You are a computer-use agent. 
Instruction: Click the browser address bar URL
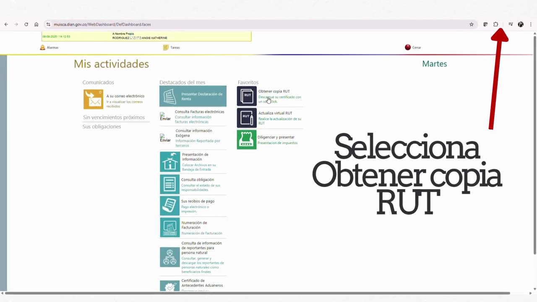pos(102,24)
